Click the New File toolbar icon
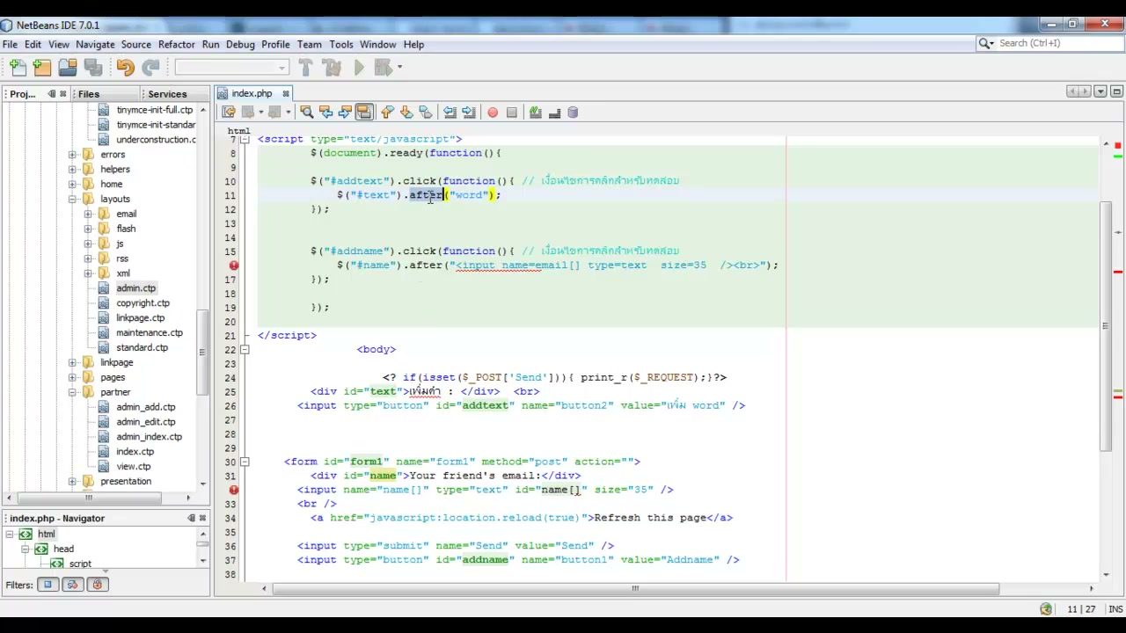Image resolution: width=1126 pixels, height=633 pixels. pyautogui.click(x=18, y=68)
